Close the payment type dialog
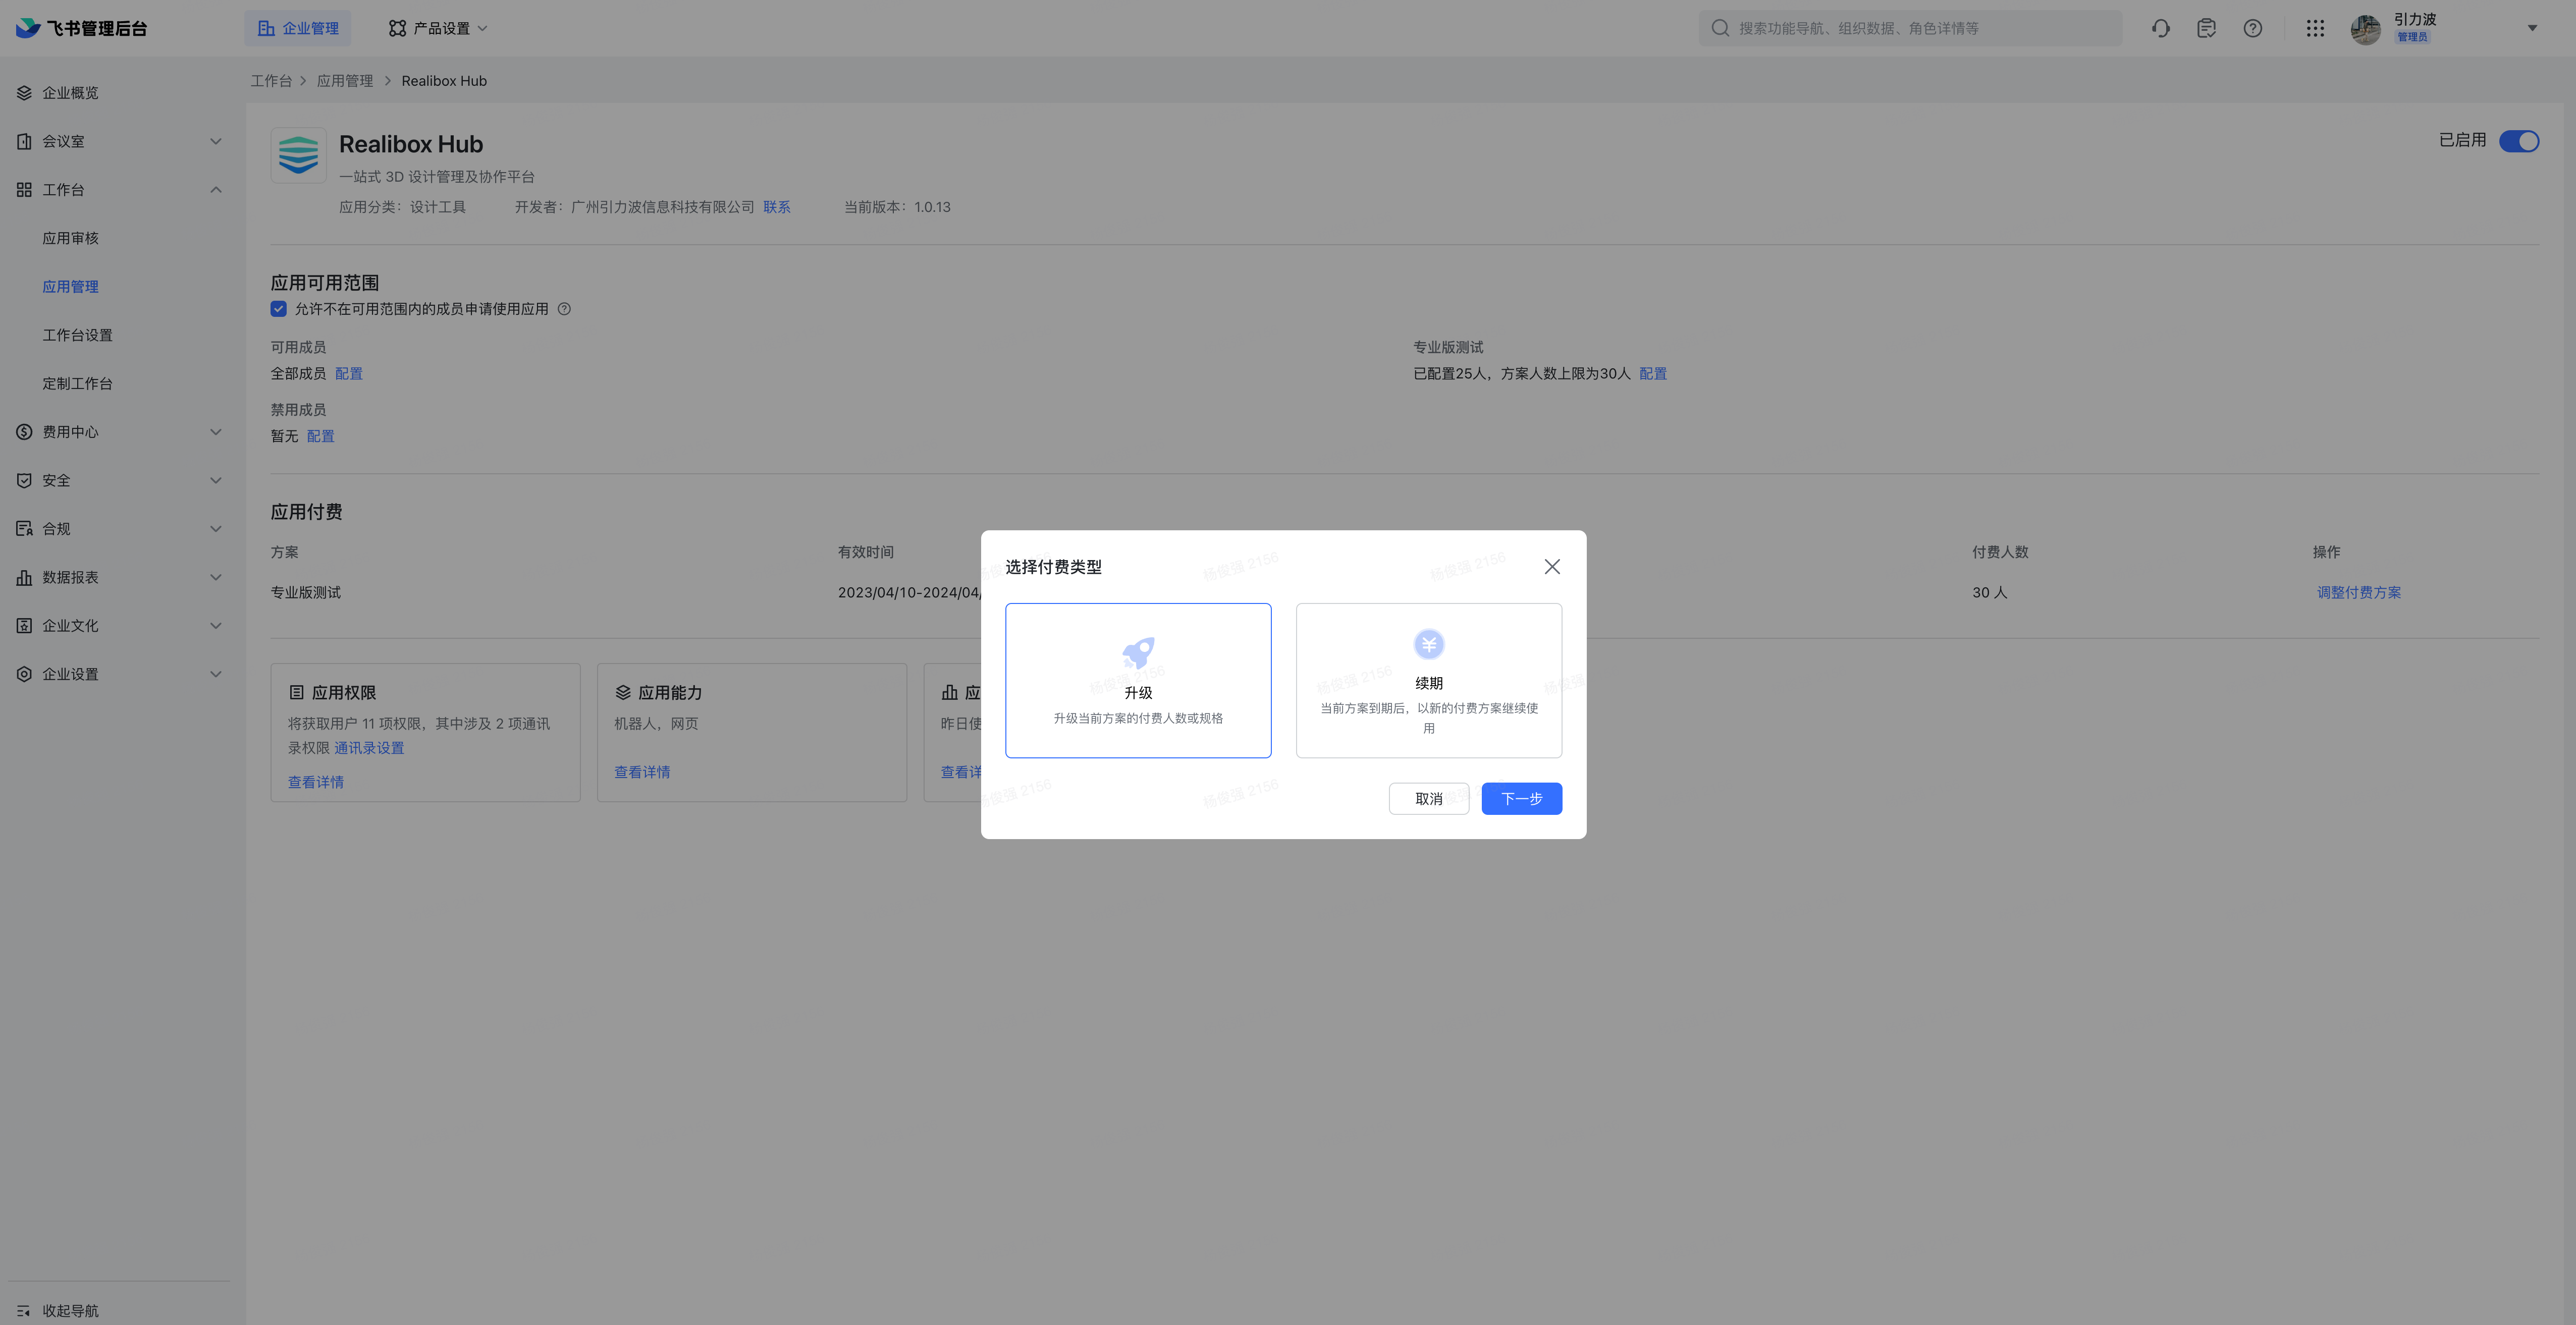The image size is (2576, 1325). click(1551, 567)
